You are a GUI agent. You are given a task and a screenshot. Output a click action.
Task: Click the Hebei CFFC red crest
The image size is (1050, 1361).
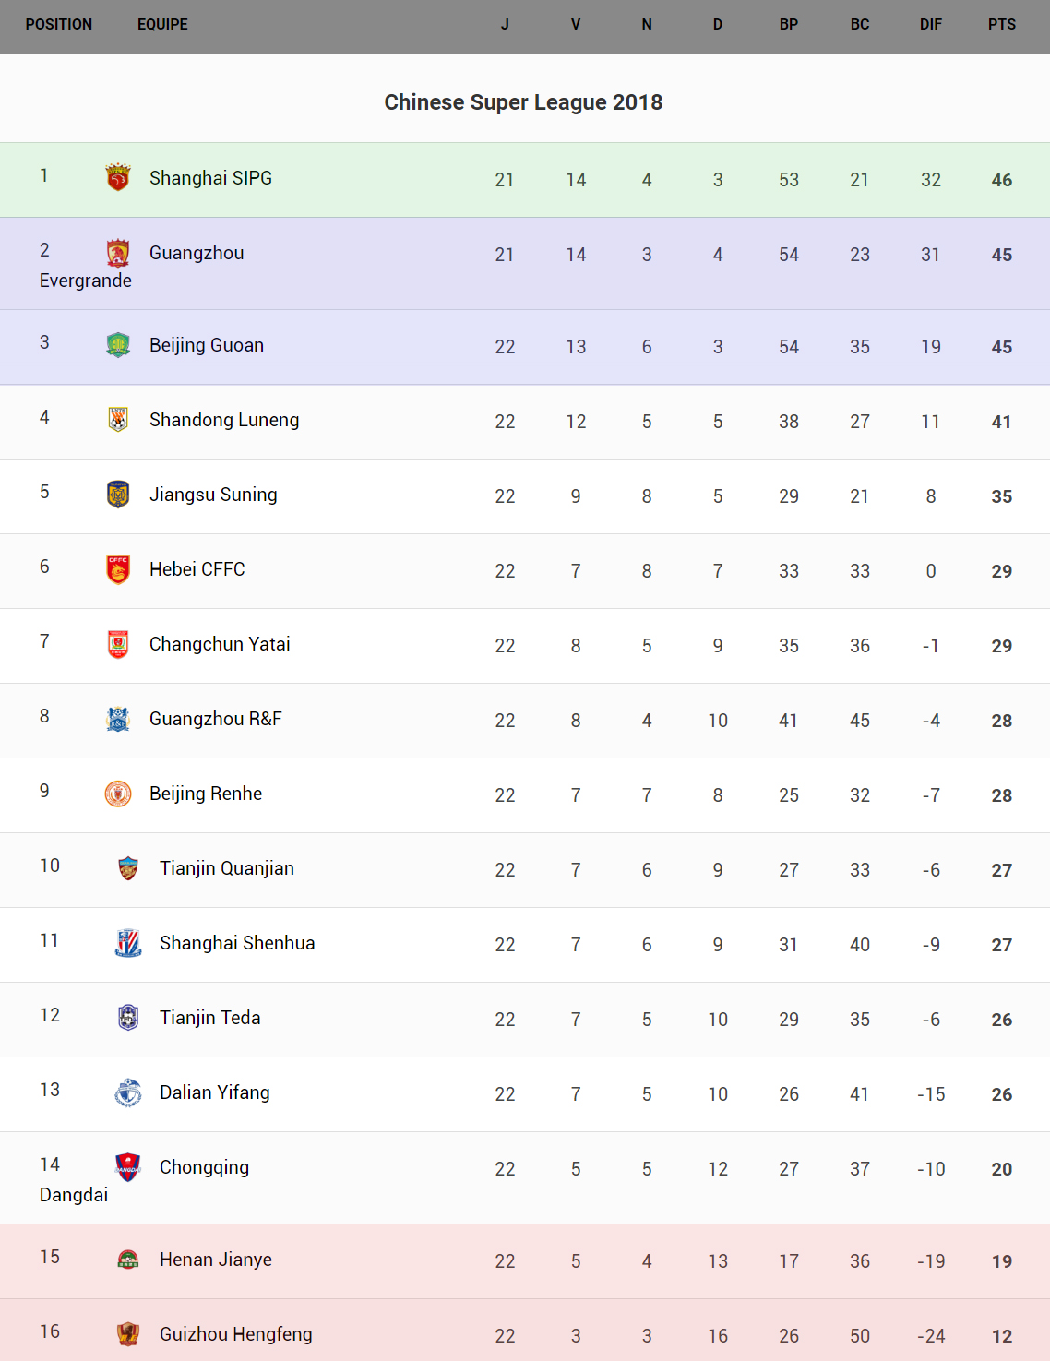click(x=118, y=569)
